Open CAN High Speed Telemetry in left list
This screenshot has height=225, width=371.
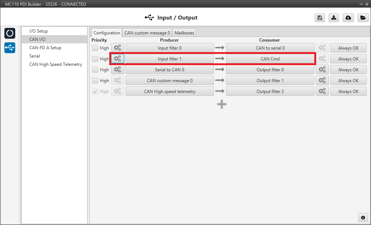tap(56, 64)
